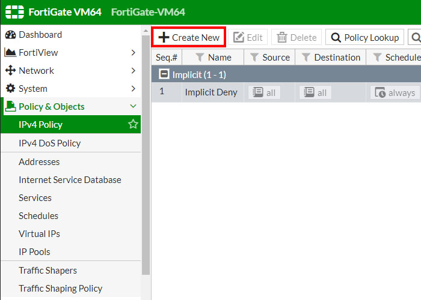This screenshot has width=421, height=300.
Task: Click the Destination column filter icon
Action: [306, 58]
